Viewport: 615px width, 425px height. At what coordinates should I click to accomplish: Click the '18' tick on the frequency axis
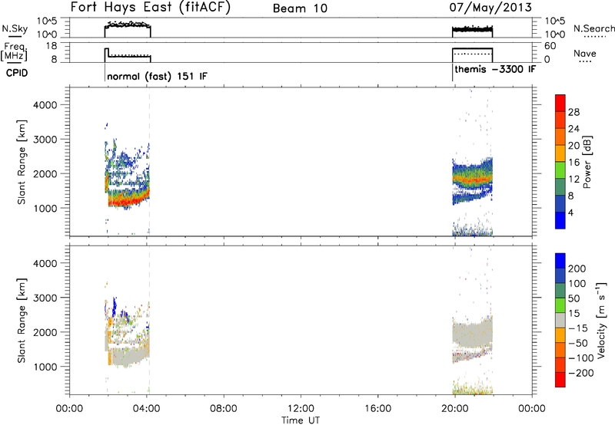[51, 46]
